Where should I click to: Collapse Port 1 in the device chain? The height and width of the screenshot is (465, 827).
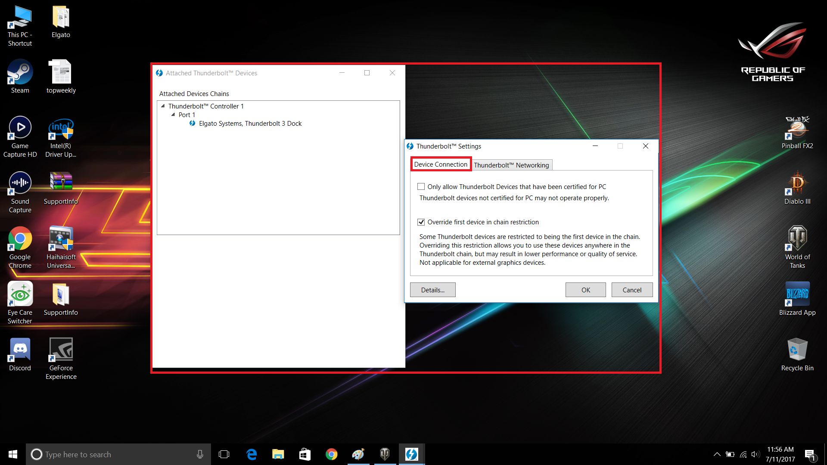click(x=172, y=115)
